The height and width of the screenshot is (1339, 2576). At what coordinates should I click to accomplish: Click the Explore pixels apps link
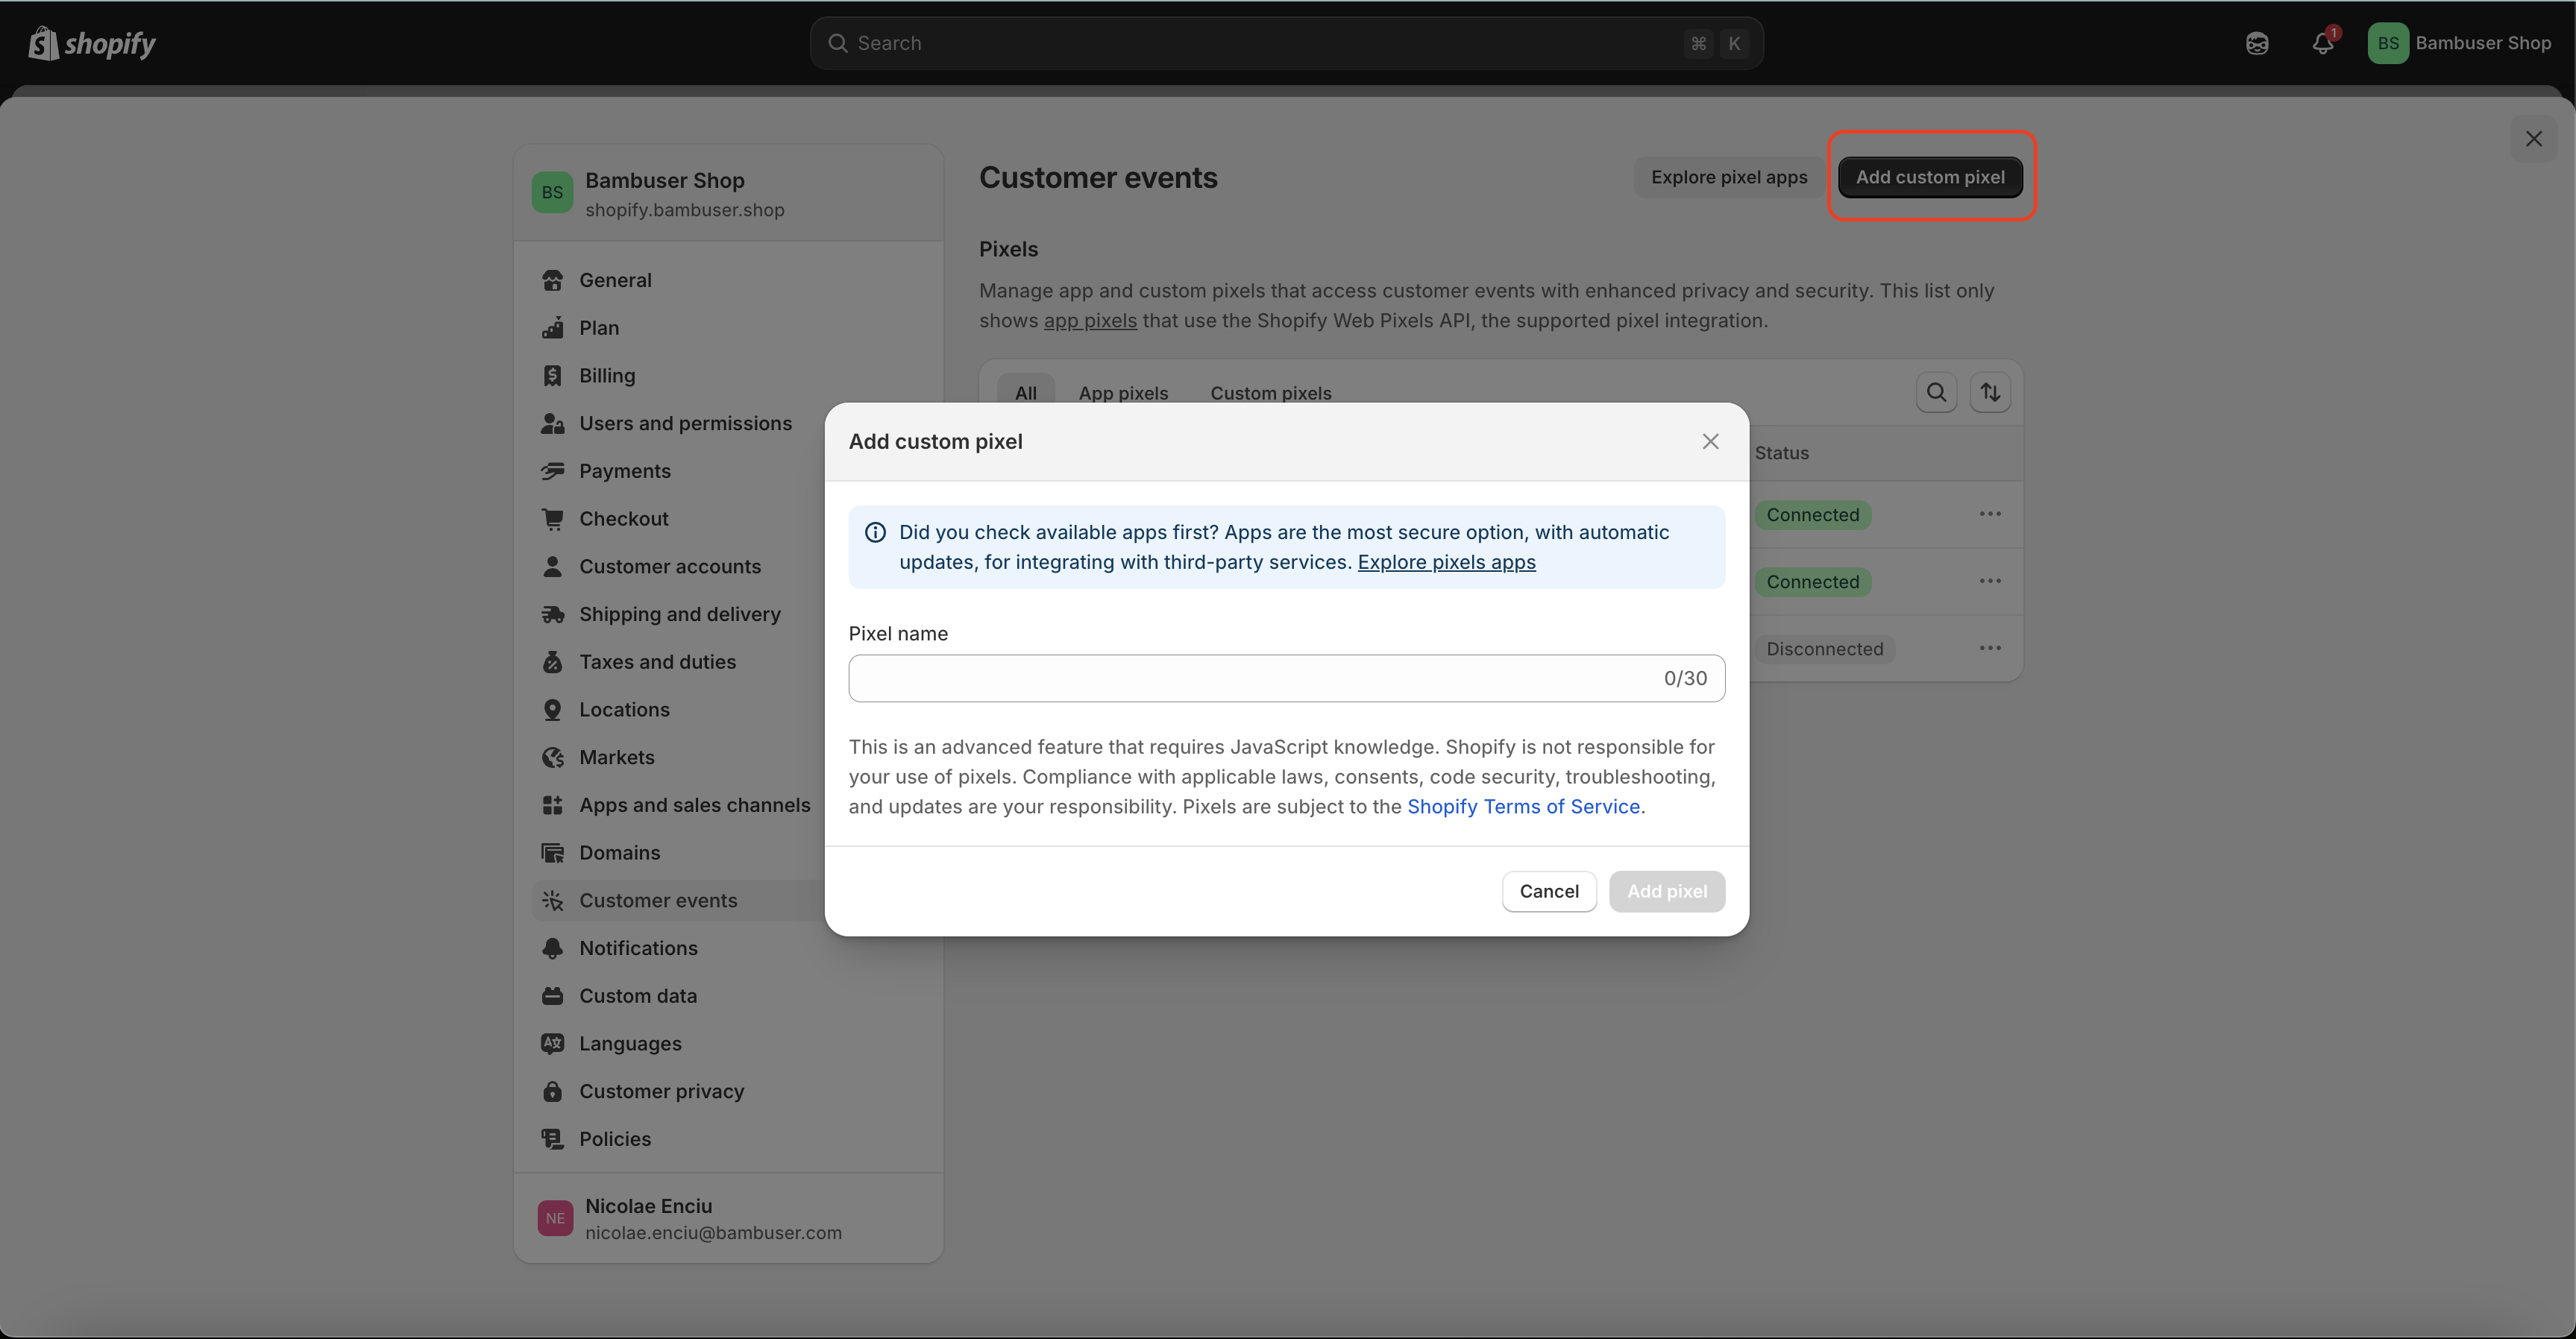(1446, 562)
